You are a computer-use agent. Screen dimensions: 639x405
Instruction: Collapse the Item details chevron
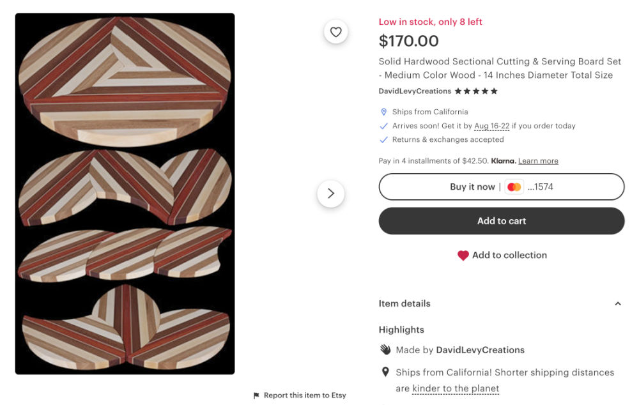point(617,304)
